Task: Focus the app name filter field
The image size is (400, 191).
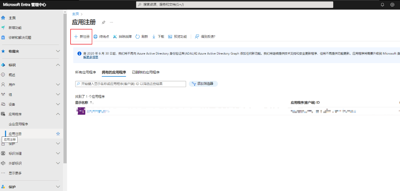Action: [x=131, y=84]
